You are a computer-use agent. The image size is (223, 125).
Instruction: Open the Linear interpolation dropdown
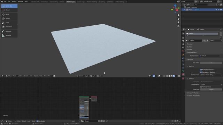pyautogui.click(x=211, y=84)
